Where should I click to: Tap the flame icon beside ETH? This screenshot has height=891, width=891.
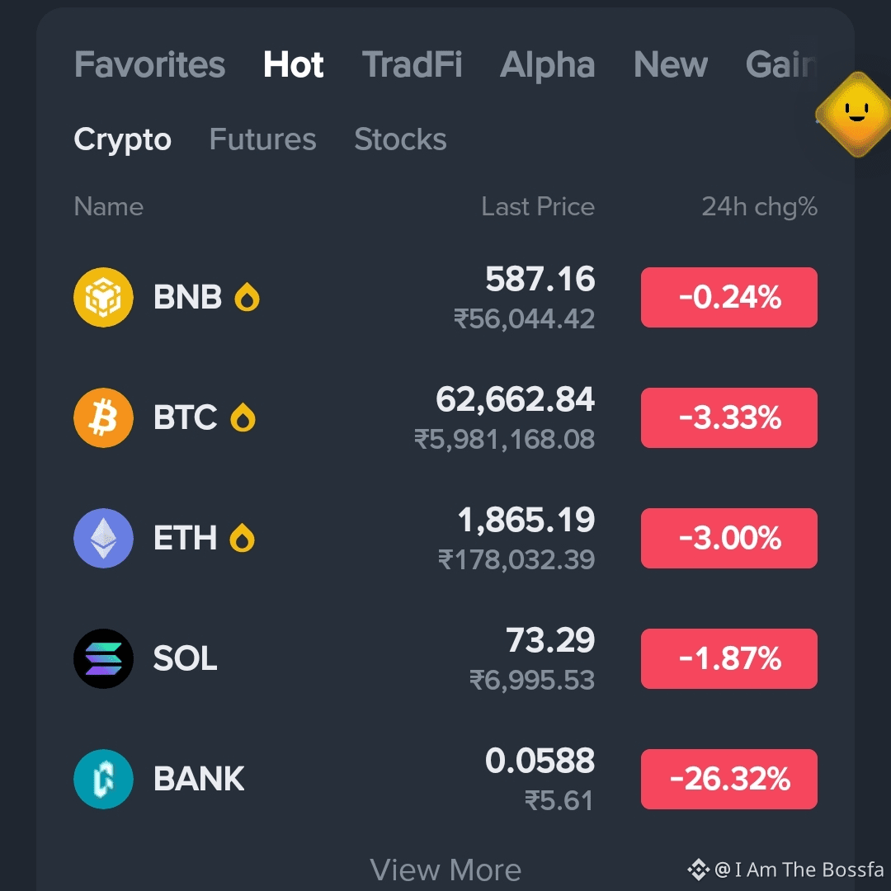point(242,538)
